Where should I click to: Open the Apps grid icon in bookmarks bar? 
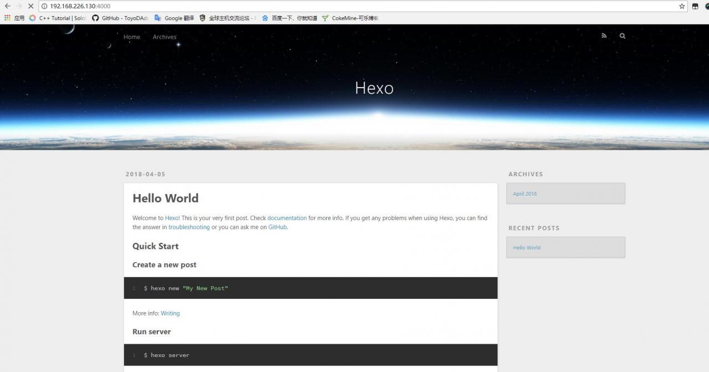pos(7,18)
